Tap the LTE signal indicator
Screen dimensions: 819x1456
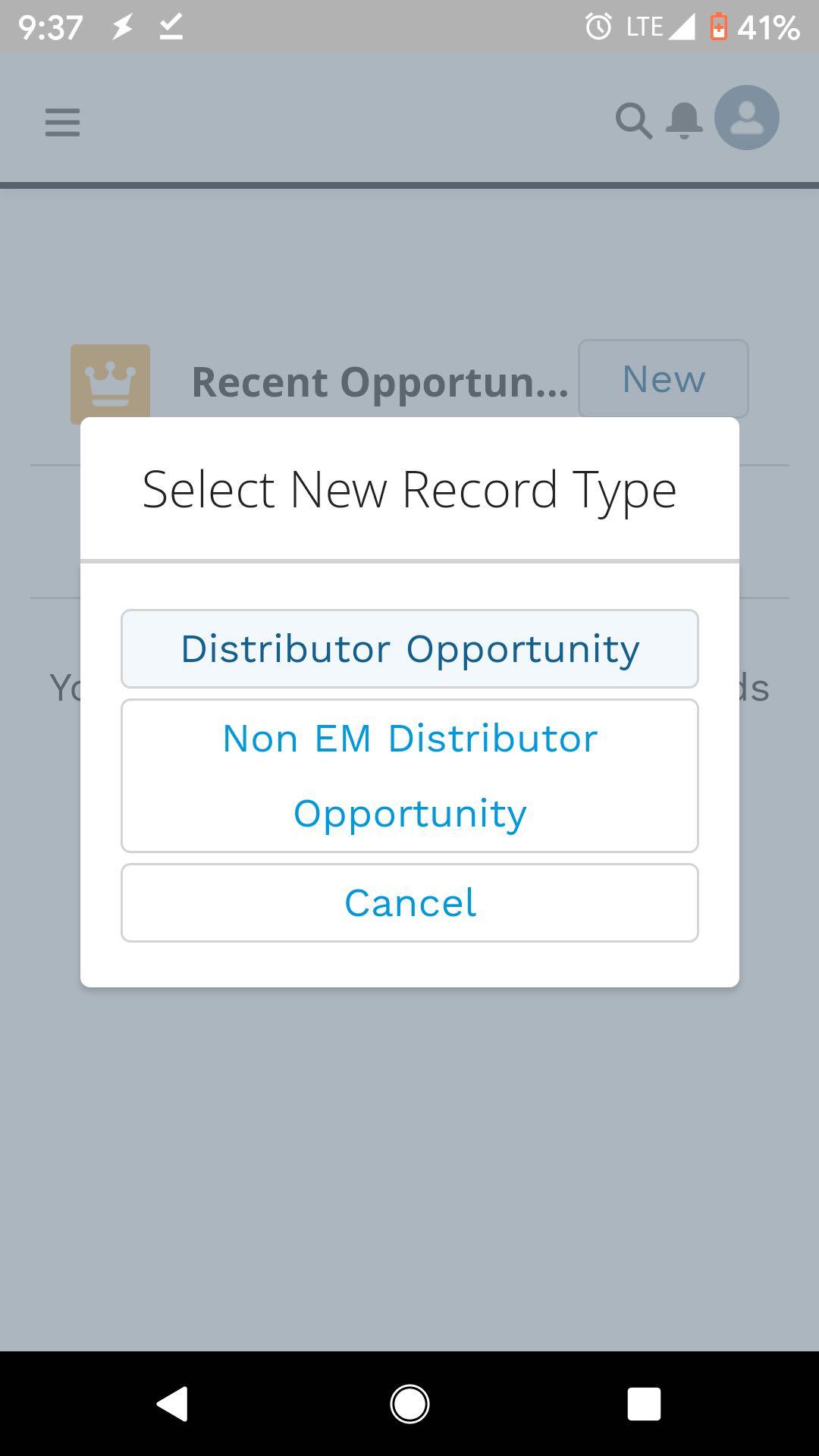661,27
